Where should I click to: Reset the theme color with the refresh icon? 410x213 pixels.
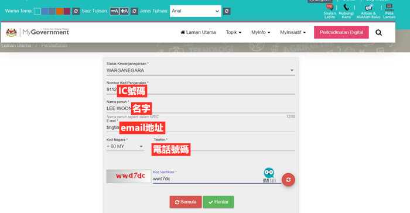click(x=76, y=11)
